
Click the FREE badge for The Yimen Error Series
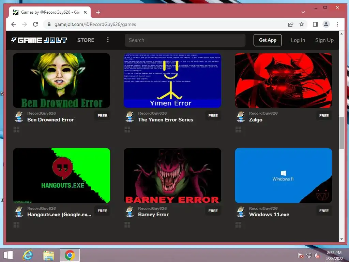[x=213, y=116]
